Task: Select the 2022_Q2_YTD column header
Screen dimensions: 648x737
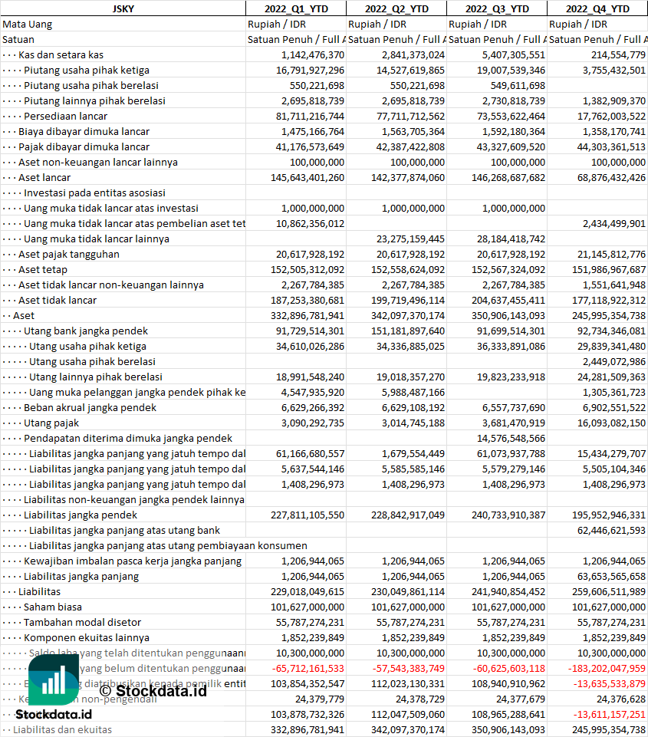Action: [x=396, y=9]
